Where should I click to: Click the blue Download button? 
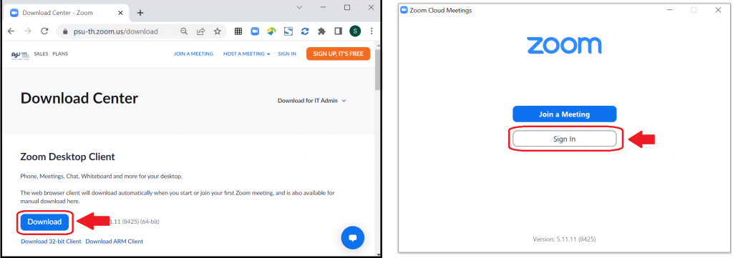point(44,222)
